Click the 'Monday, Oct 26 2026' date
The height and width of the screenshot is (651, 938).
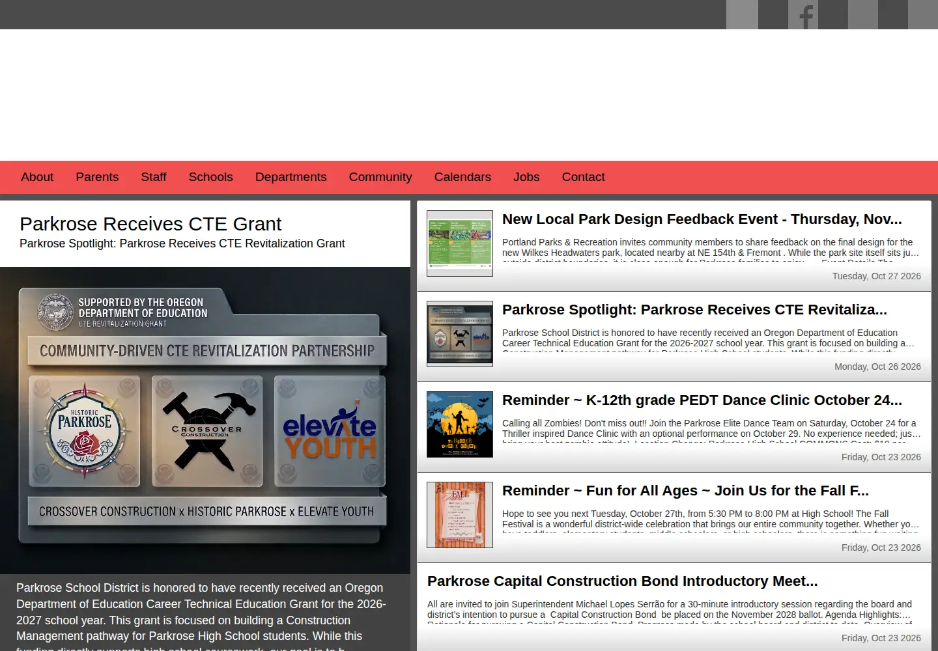pos(877,367)
